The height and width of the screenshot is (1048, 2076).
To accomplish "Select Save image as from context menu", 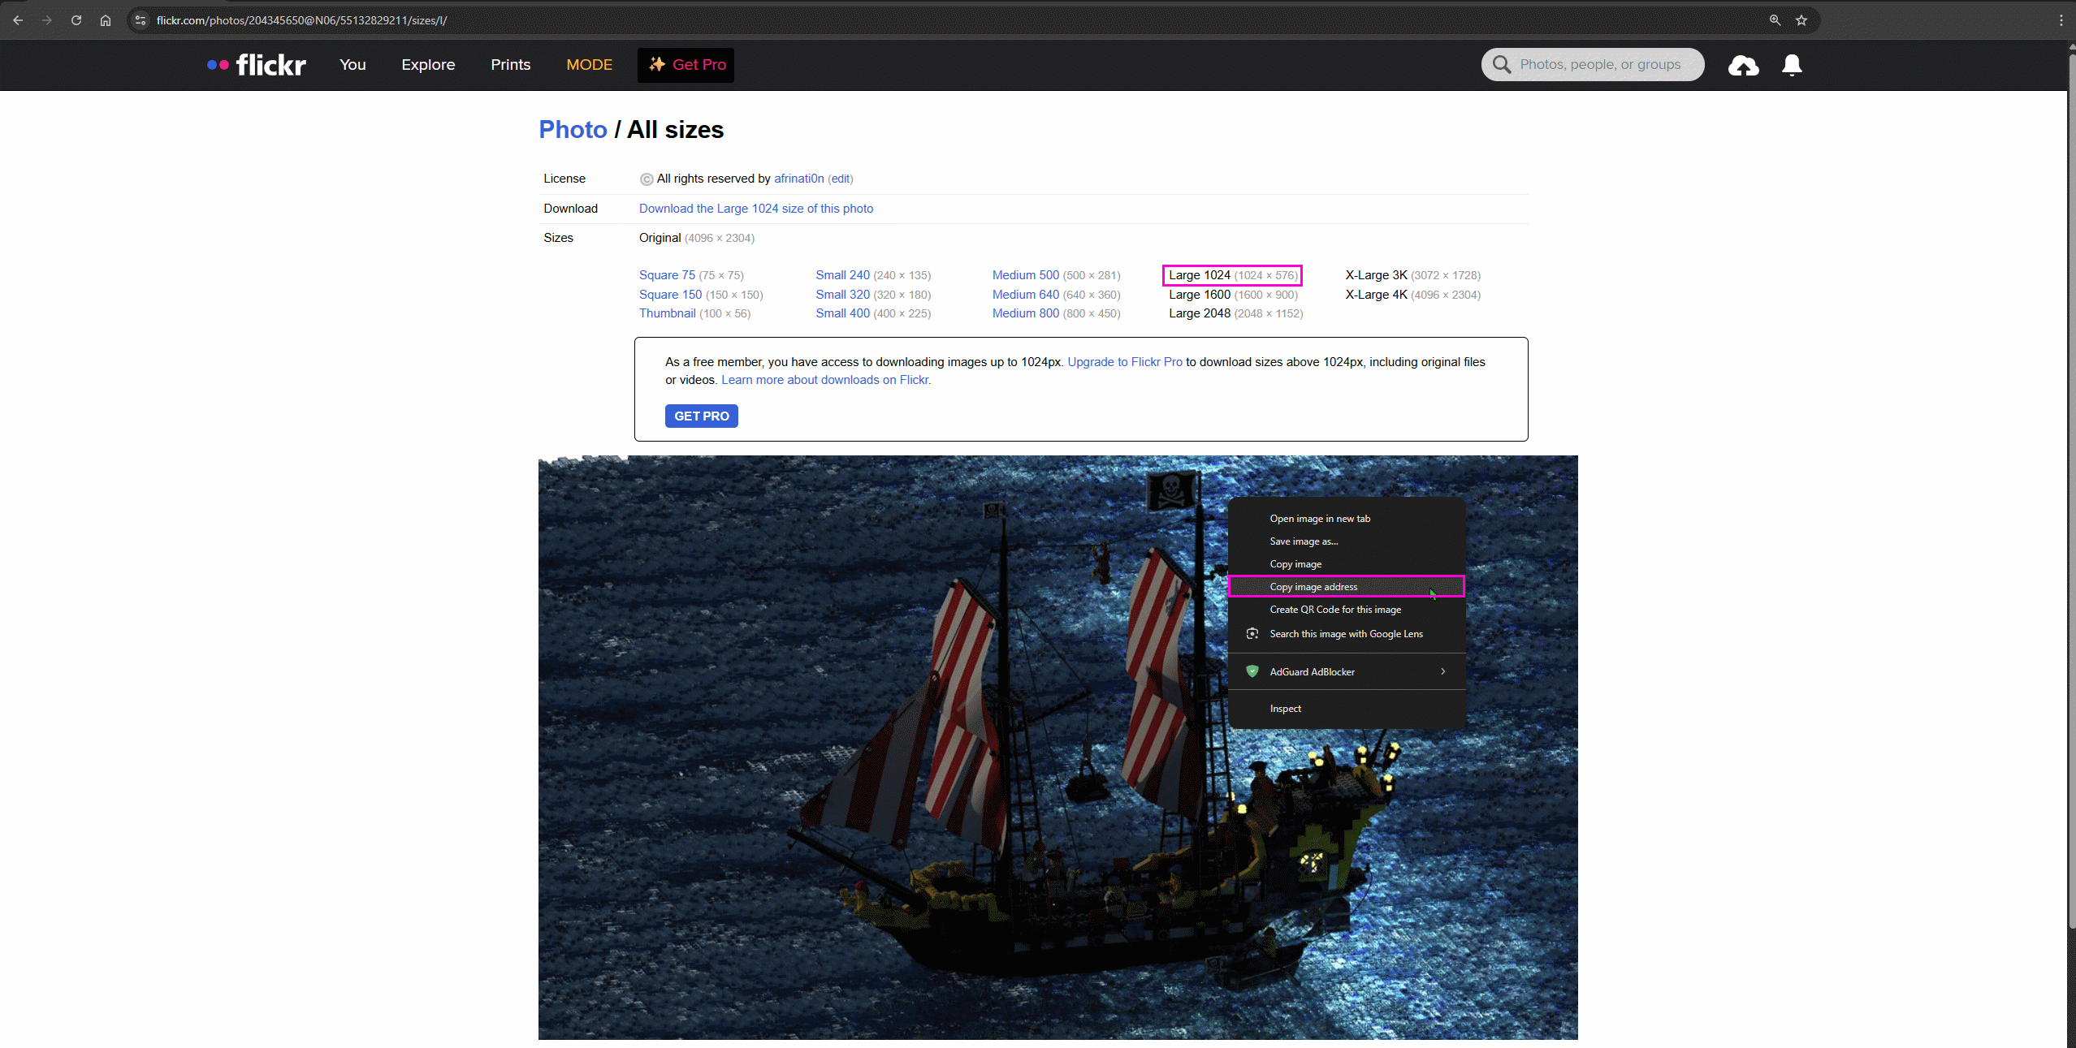I will (x=1304, y=541).
